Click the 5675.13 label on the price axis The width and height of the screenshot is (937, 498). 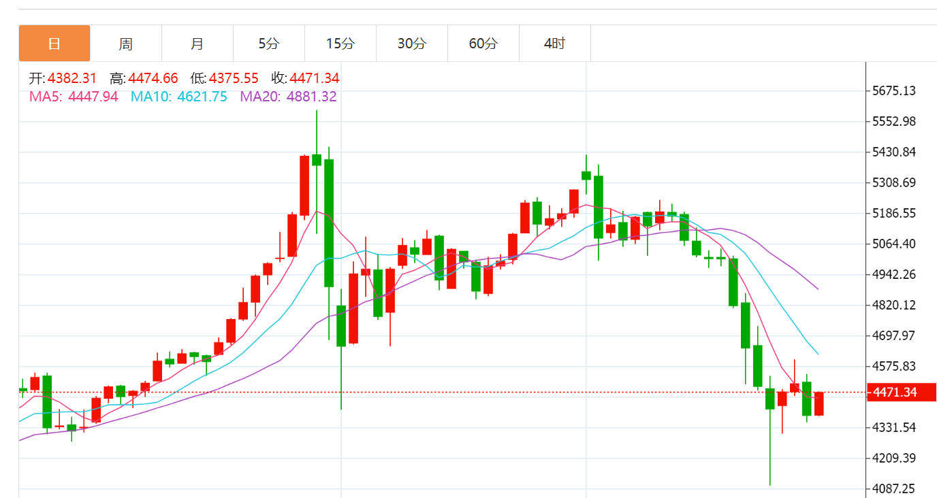(x=894, y=91)
